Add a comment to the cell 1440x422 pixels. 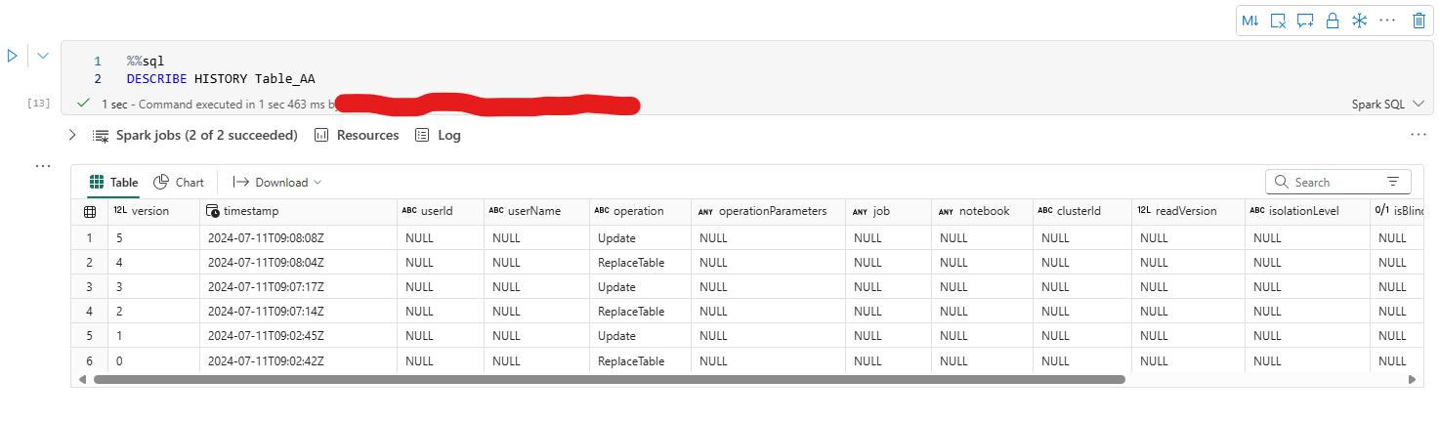tap(1305, 21)
